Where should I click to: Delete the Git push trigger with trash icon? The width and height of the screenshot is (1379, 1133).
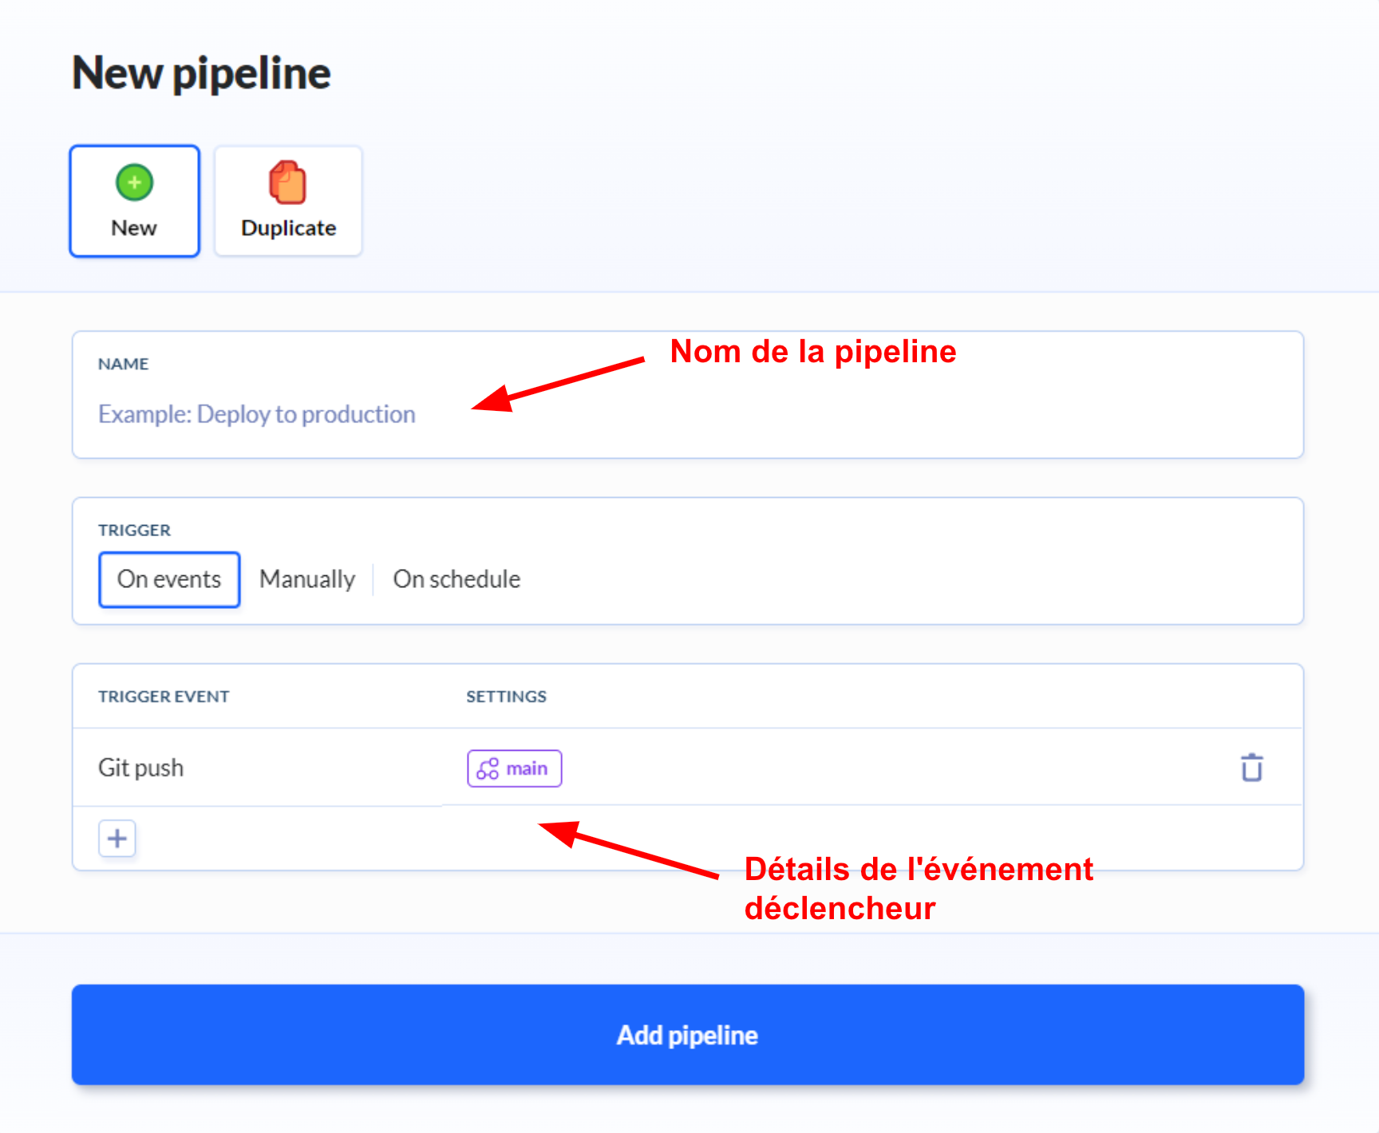1251,768
